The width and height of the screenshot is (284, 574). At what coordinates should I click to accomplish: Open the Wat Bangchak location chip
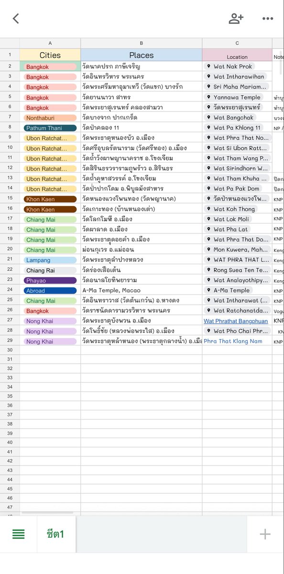point(230,117)
